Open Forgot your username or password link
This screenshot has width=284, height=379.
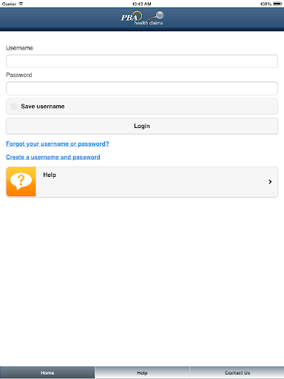point(58,144)
